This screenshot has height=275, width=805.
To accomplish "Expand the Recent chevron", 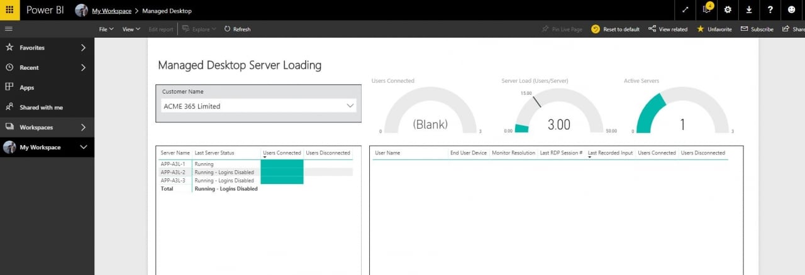I will 84,67.
